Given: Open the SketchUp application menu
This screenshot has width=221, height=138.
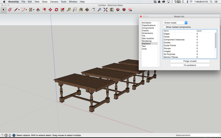Looking at the screenshot, I should (x=13, y=2).
